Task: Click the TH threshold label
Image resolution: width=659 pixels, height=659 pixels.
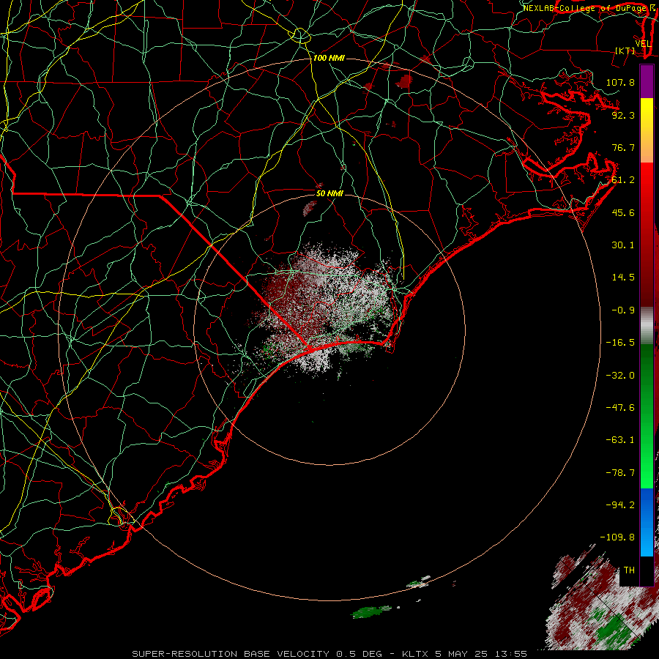Action: [x=629, y=570]
